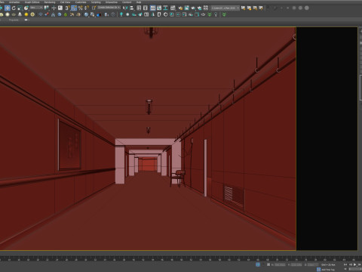
Task: Click the green tree foliage icon
Action: (x=66, y=14)
